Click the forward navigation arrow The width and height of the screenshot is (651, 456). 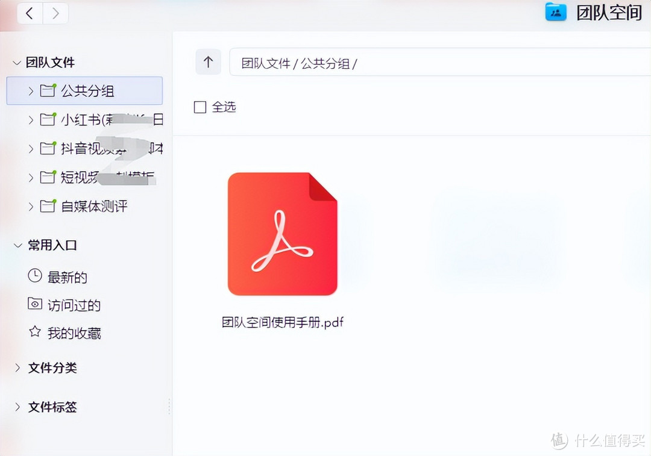pyautogui.click(x=55, y=13)
